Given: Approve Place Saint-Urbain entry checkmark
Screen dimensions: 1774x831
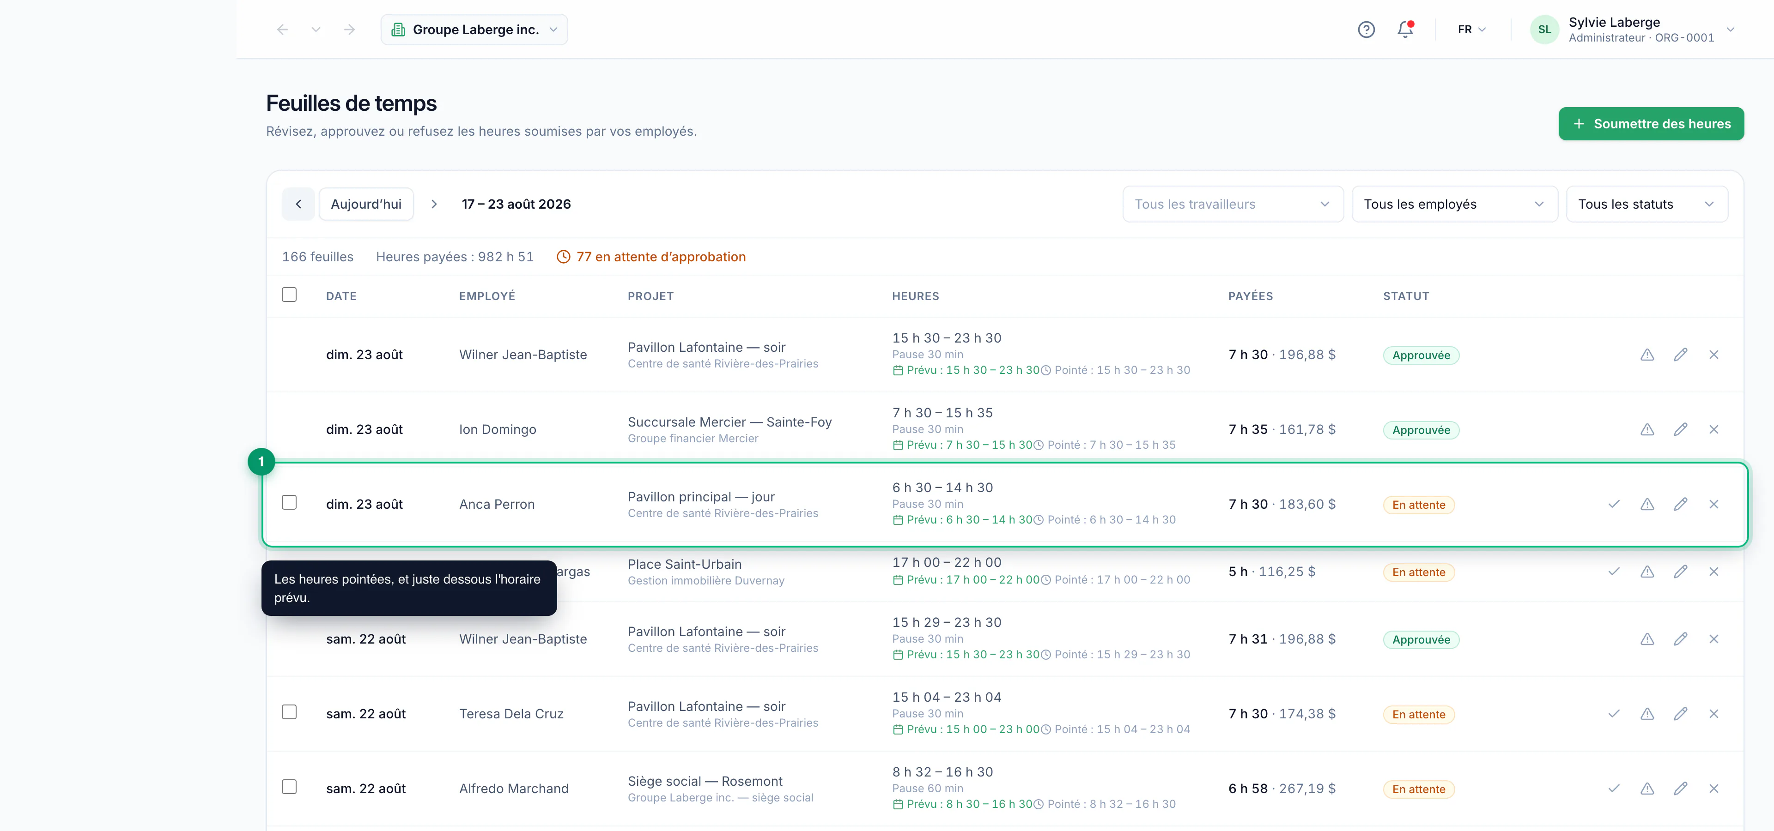Looking at the screenshot, I should point(1614,572).
